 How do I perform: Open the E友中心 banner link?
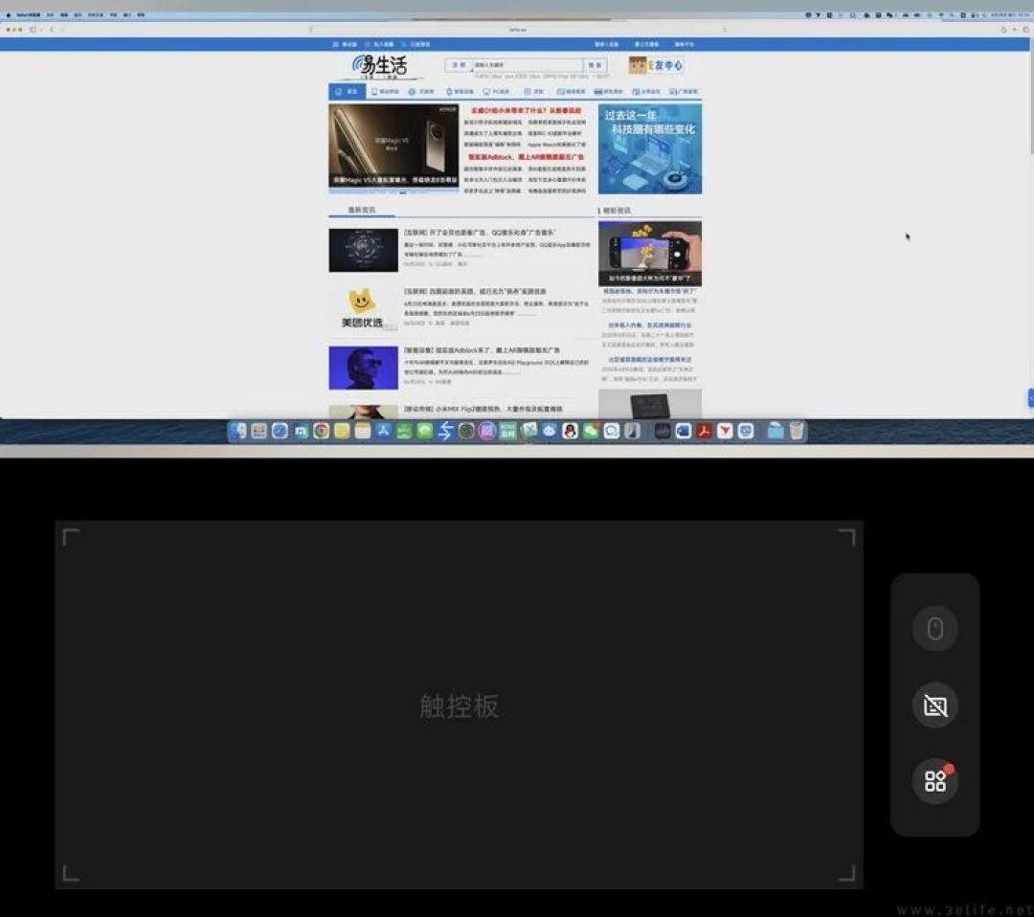656,65
